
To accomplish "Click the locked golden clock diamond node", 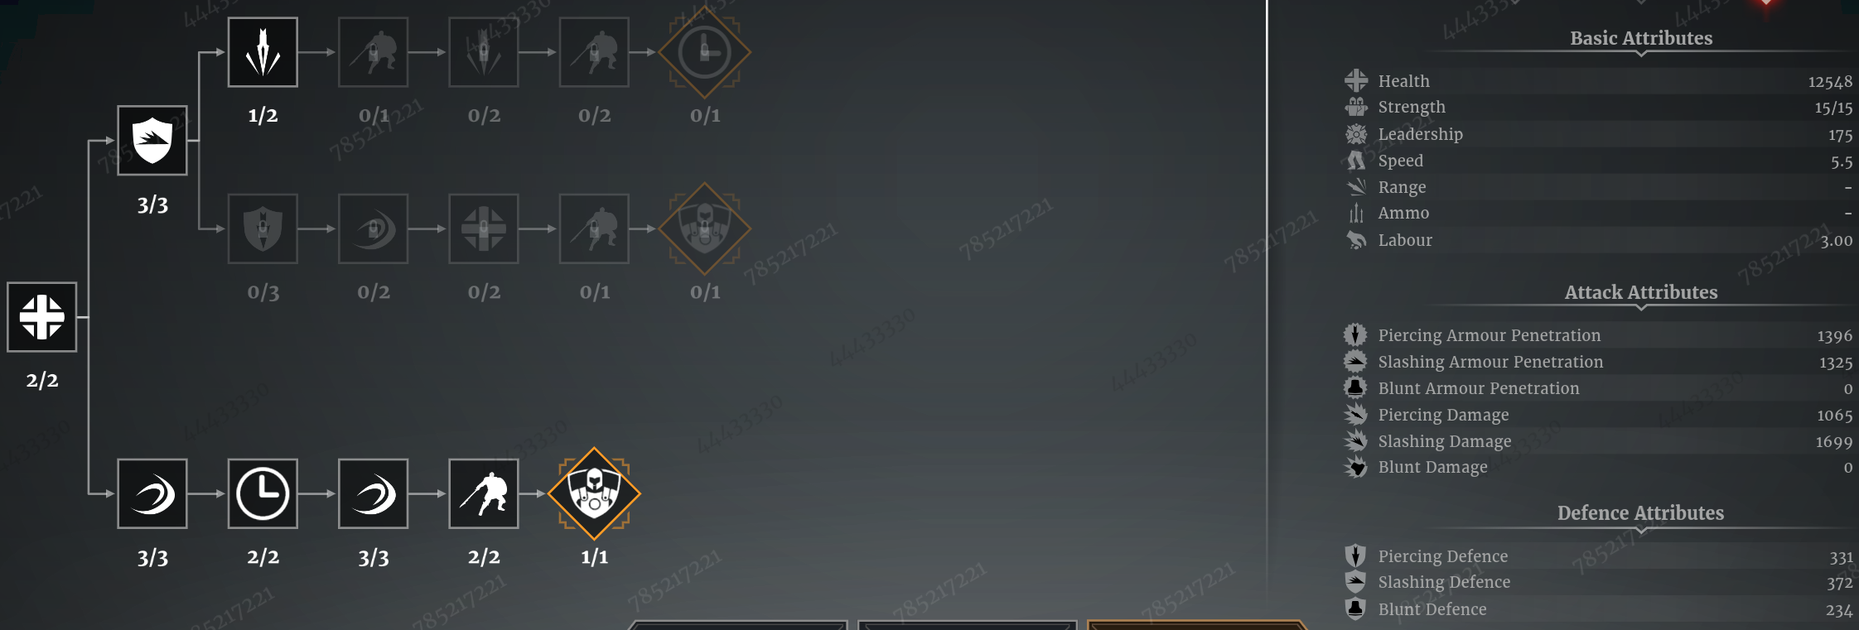I will coord(705,52).
